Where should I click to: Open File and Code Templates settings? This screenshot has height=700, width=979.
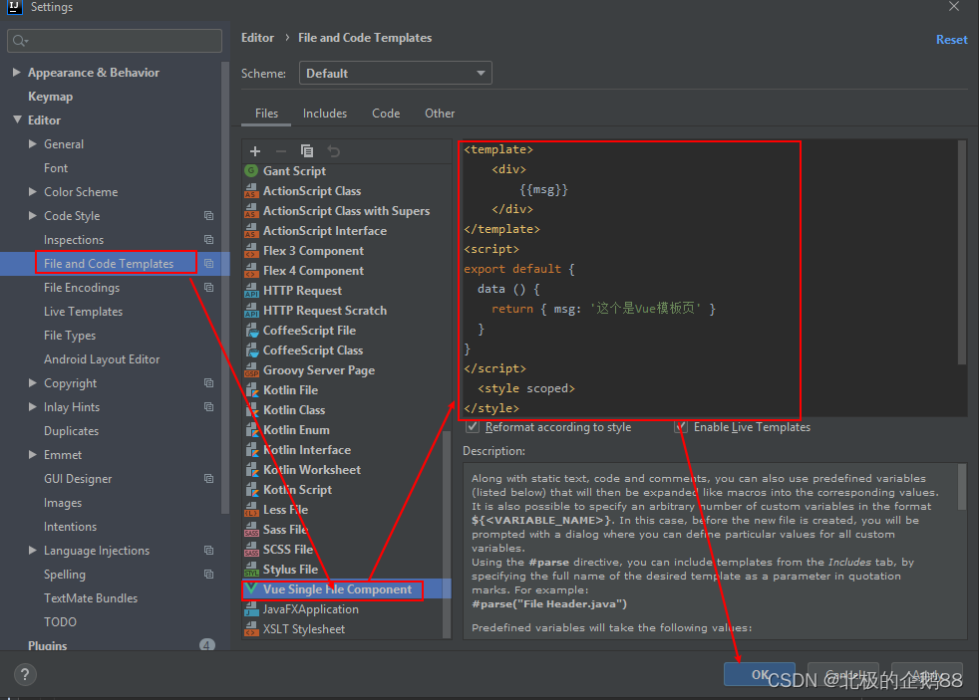coord(109,264)
